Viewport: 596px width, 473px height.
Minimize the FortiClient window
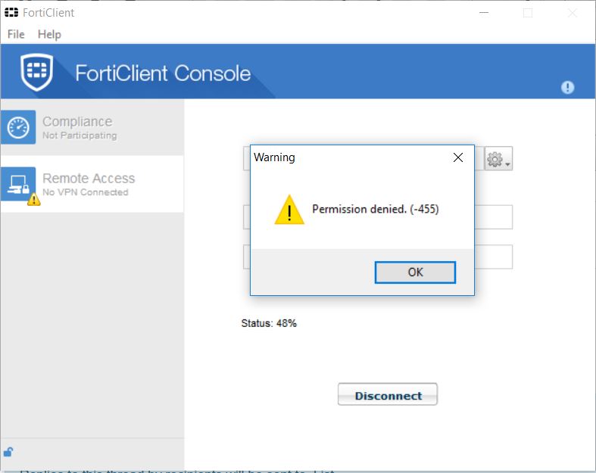click(486, 13)
